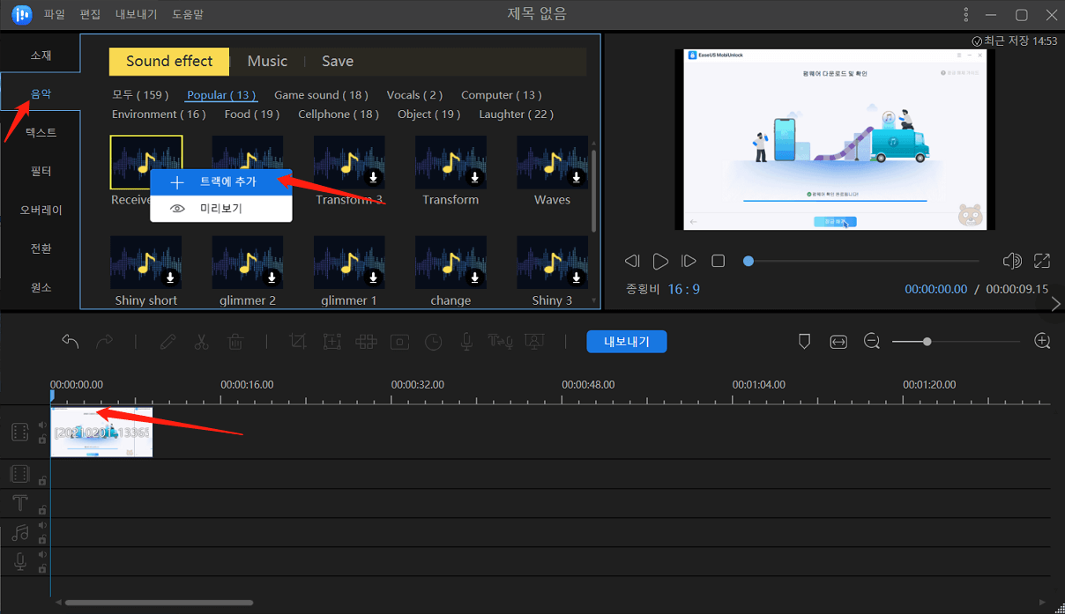Select the split scissors tool
The image size is (1065, 614).
tap(201, 342)
